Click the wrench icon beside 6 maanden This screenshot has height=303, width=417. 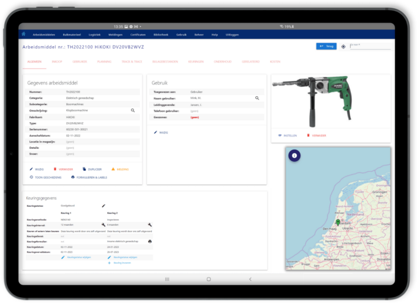150,225
